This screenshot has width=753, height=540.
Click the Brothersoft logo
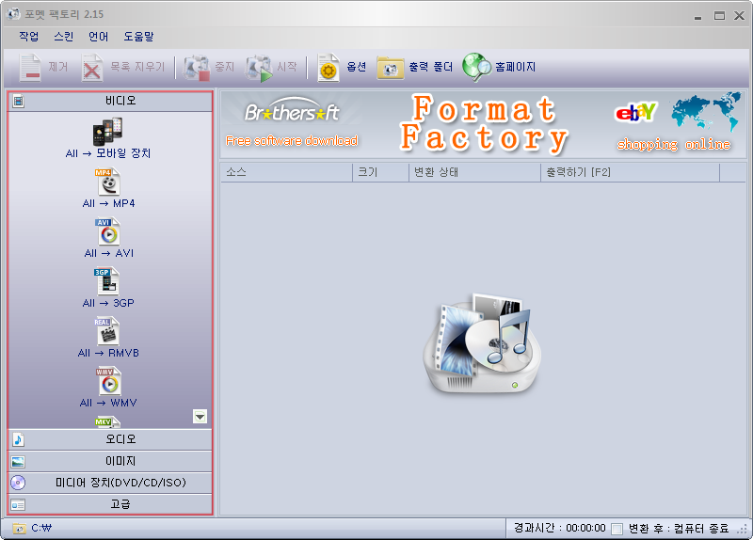(x=292, y=110)
